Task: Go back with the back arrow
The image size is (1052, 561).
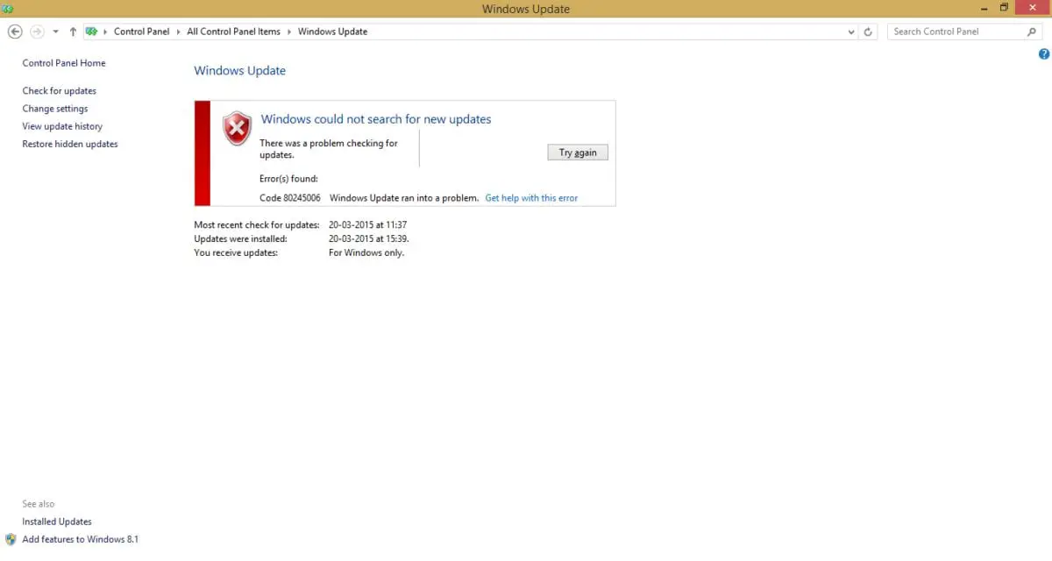Action: point(15,32)
